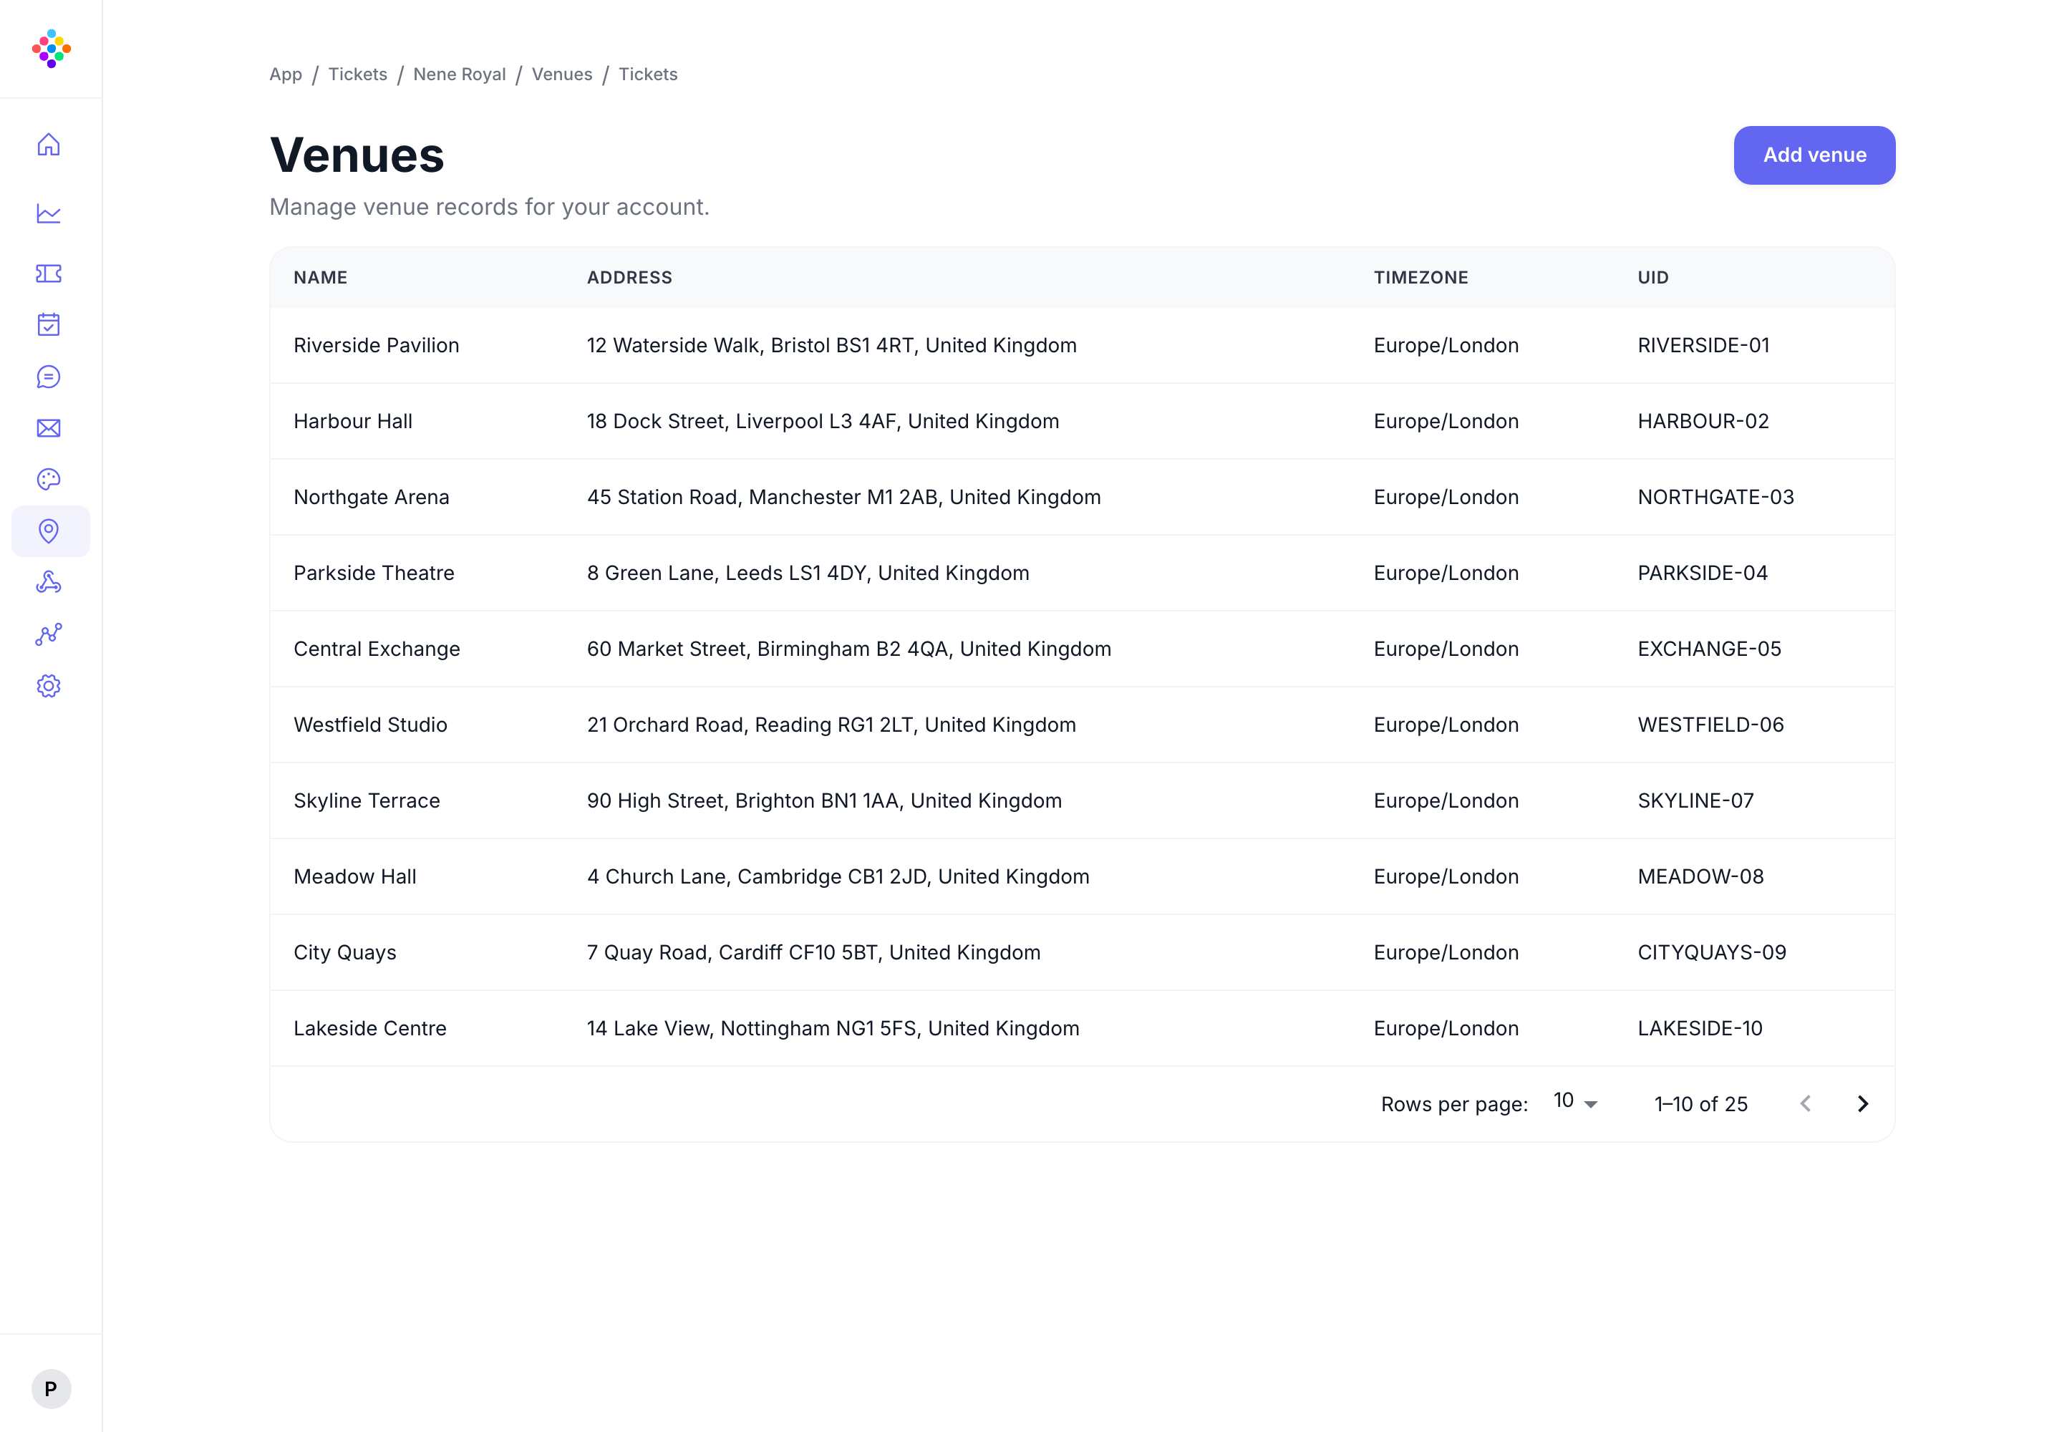This screenshot has height=1432, width=2062.
Task: Click the last Tickets breadcrumb
Action: [648, 74]
